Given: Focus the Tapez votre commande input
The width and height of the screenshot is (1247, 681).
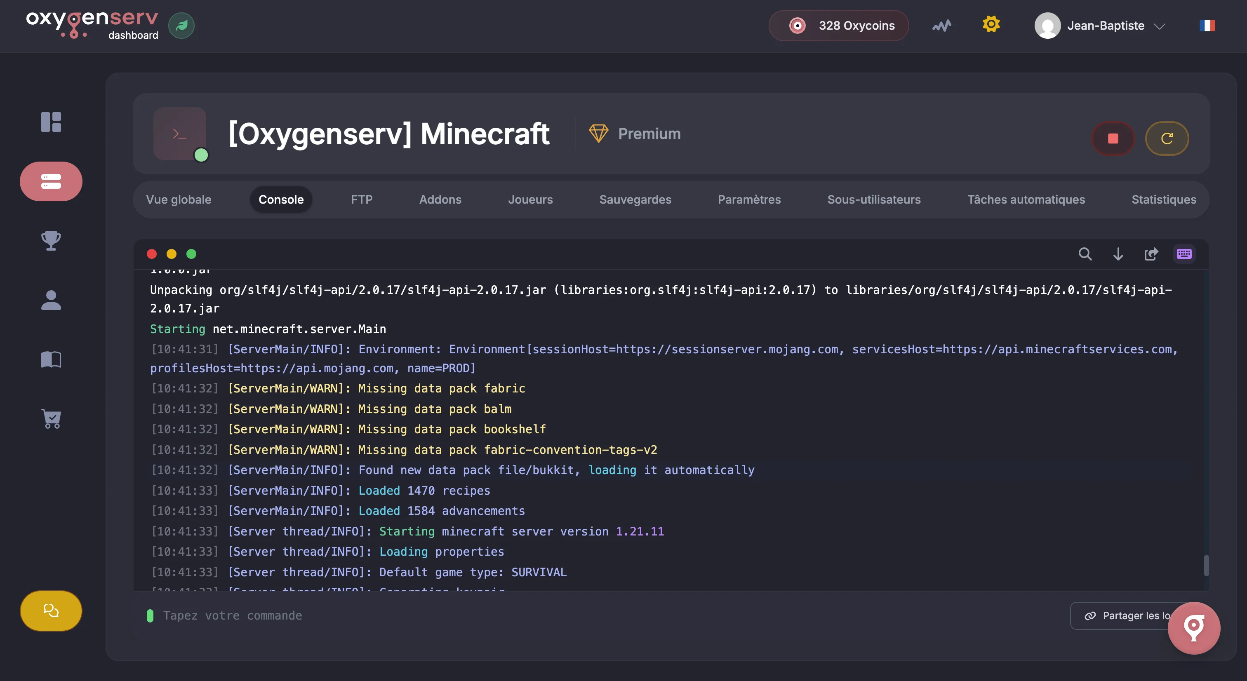Looking at the screenshot, I should point(581,615).
